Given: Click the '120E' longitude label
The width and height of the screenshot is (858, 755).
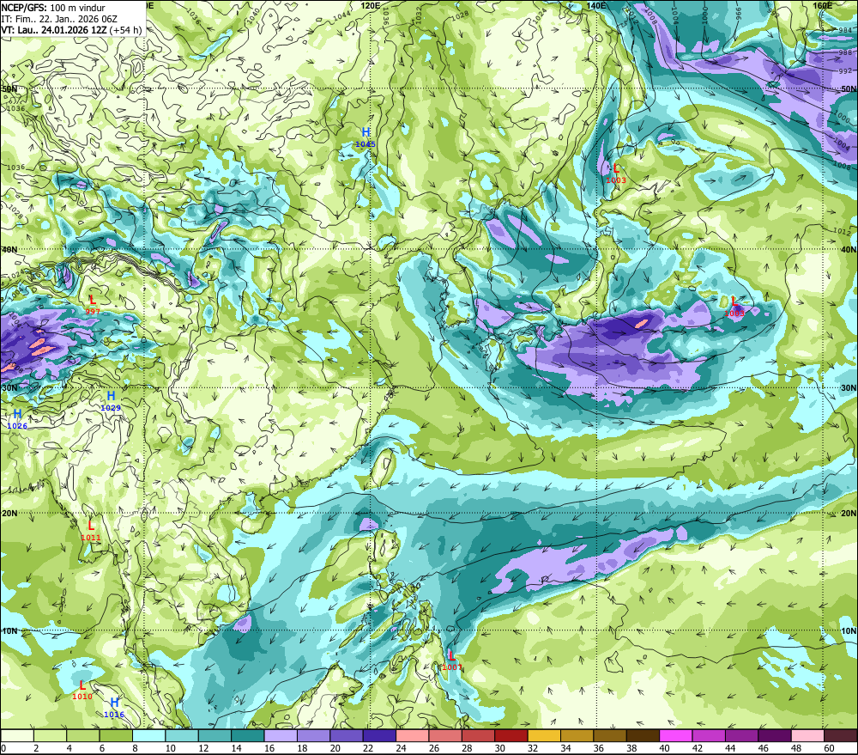Looking at the screenshot, I should (371, 5).
